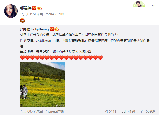Click the row of red hearts

61,58
